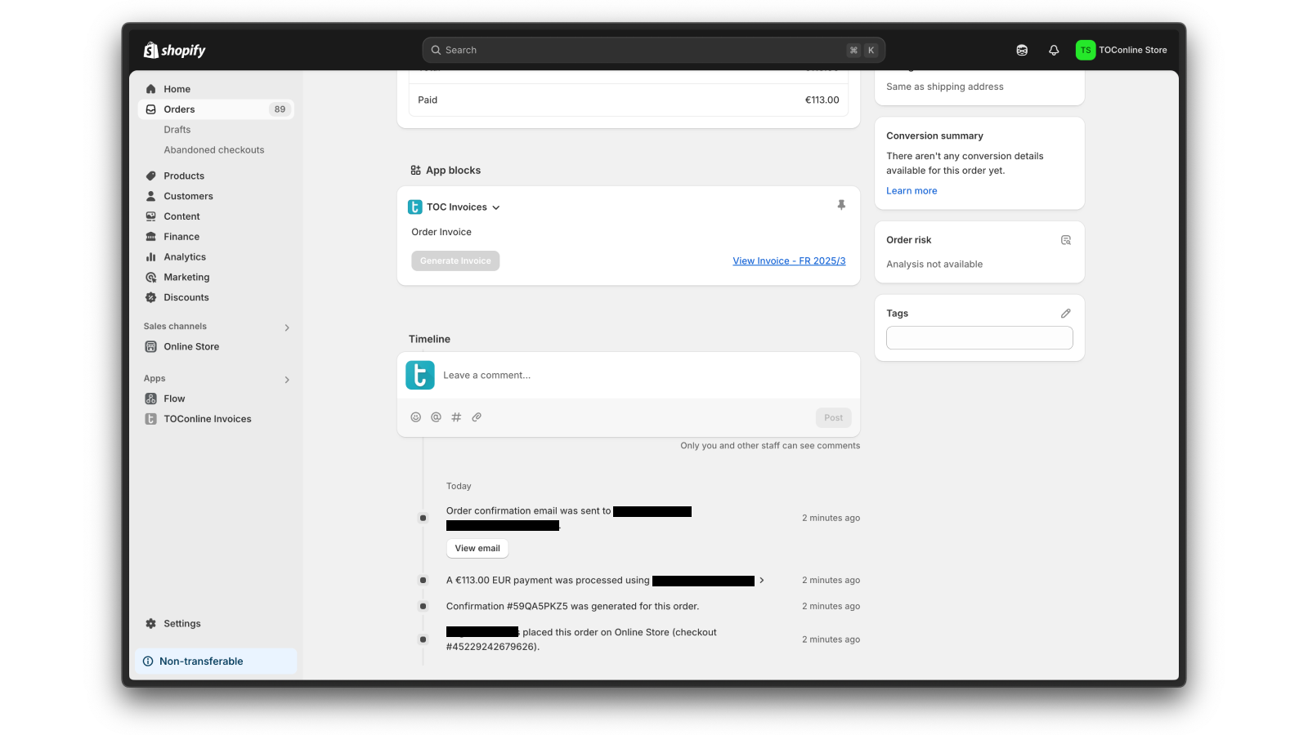Click the Products tag icon
Screen dimensions: 1308x735
150,176
